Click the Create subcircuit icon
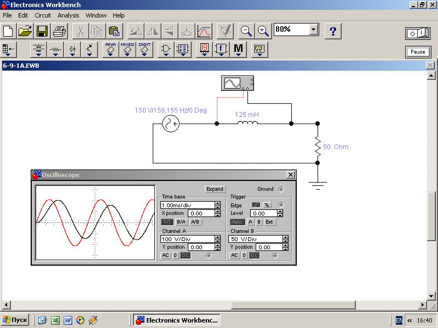438x328 pixels. [x=187, y=31]
